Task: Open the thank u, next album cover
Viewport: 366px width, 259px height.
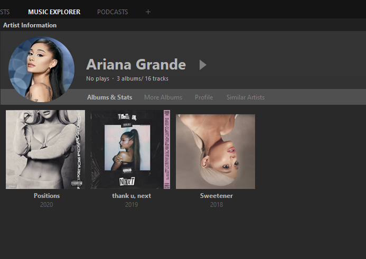Action: tap(130, 150)
